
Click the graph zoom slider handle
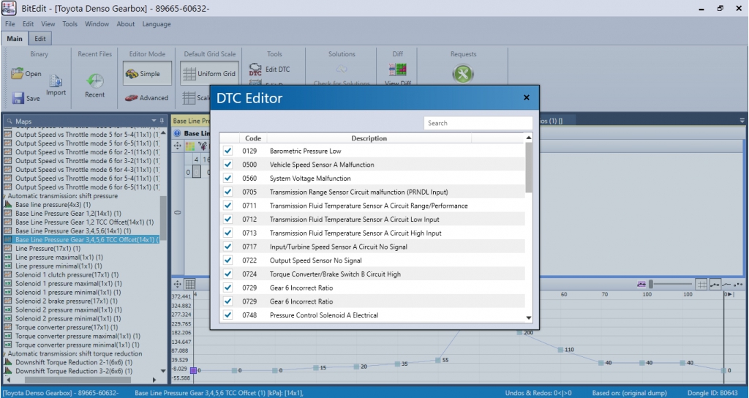coord(650,285)
